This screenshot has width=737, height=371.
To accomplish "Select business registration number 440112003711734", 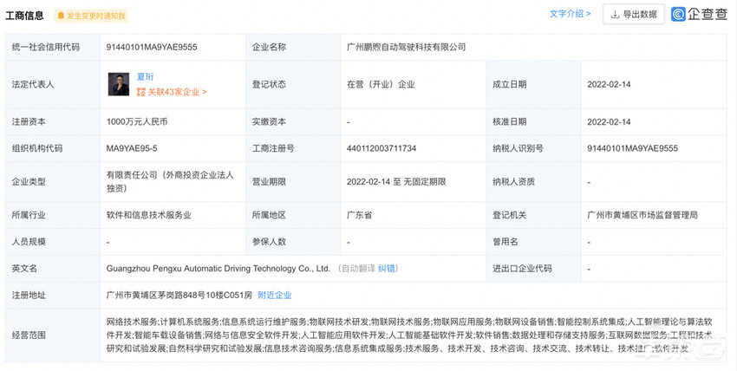I will [382, 148].
